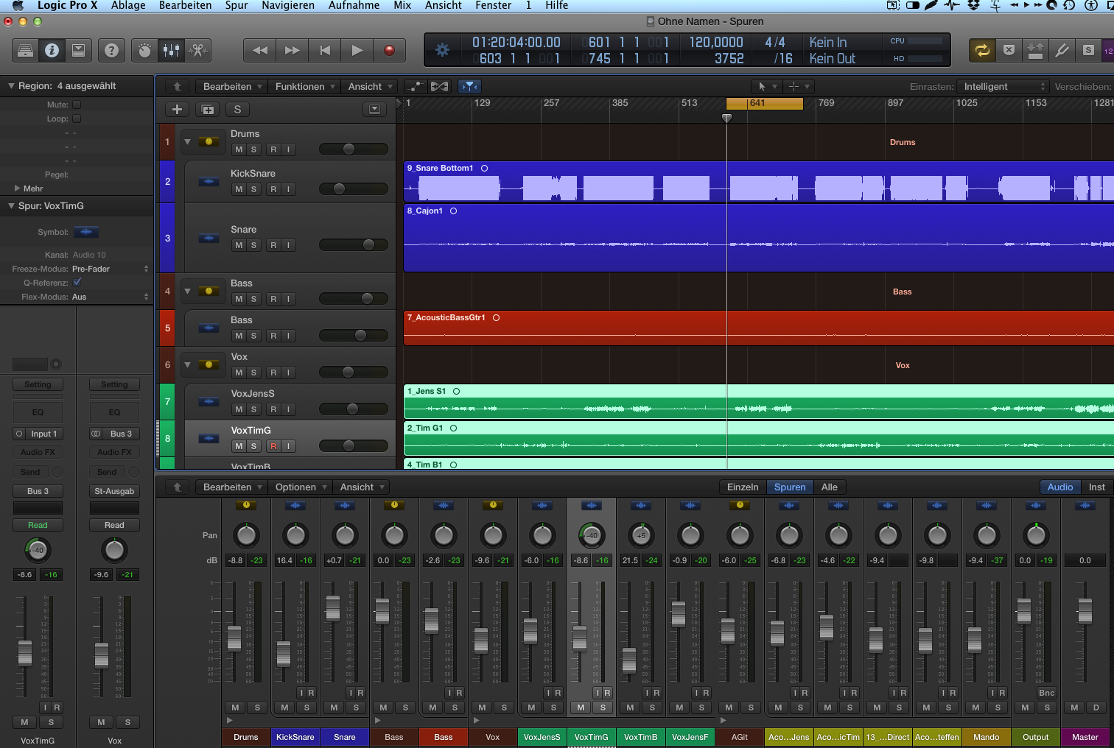This screenshot has height=748, width=1114.
Task: Collapse the Vox track stack triangle
Action: click(187, 364)
